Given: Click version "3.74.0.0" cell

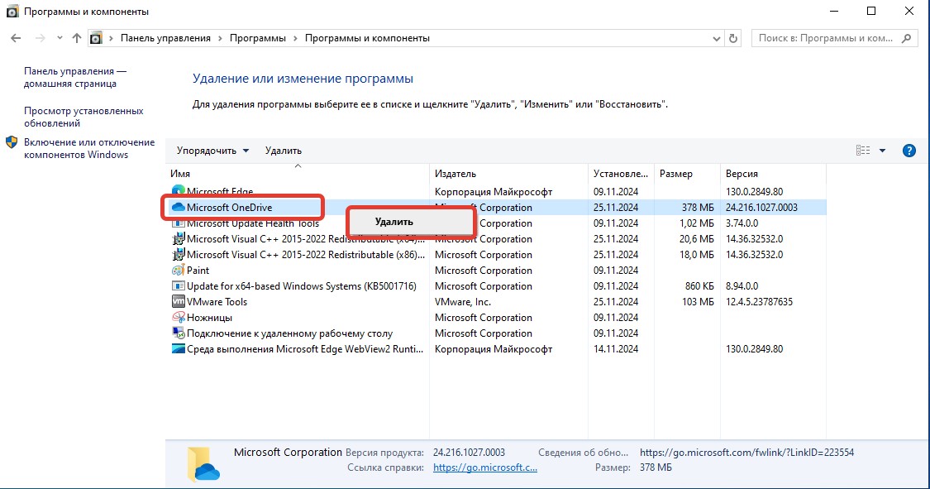Looking at the screenshot, I should coord(742,223).
